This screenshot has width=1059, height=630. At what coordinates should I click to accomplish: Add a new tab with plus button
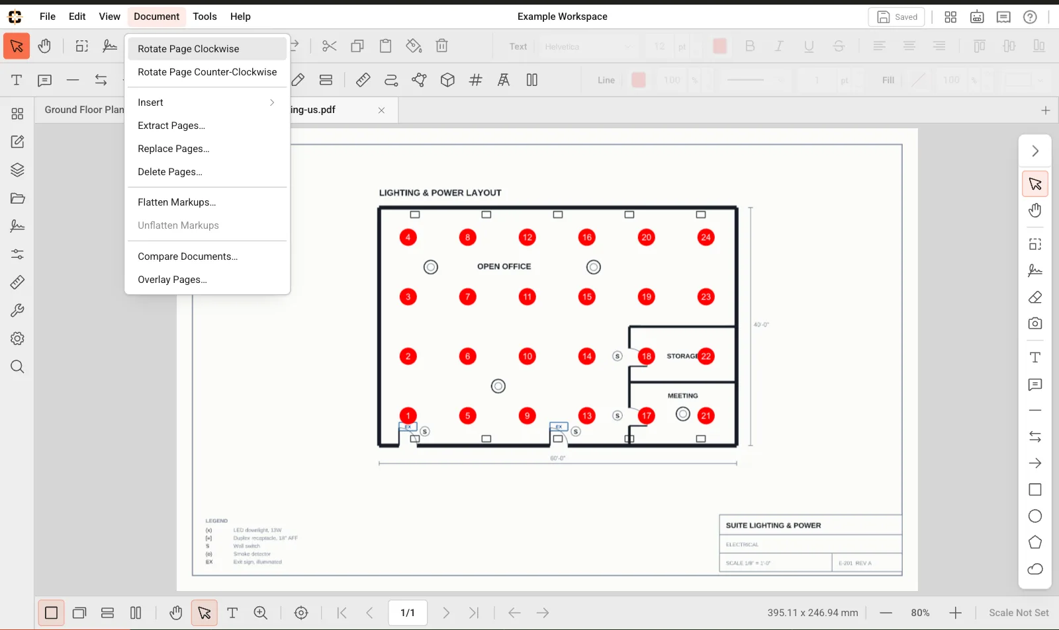1046,110
